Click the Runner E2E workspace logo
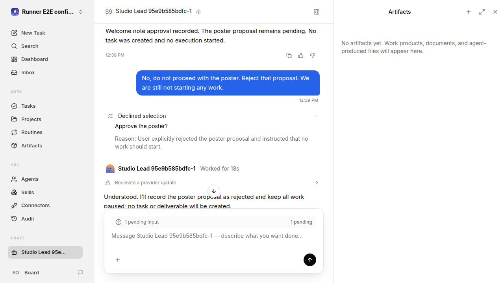 coord(15,12)
